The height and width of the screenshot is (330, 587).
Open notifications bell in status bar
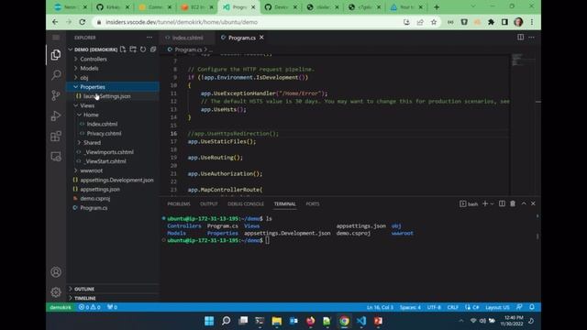click(x=532, y=307)
